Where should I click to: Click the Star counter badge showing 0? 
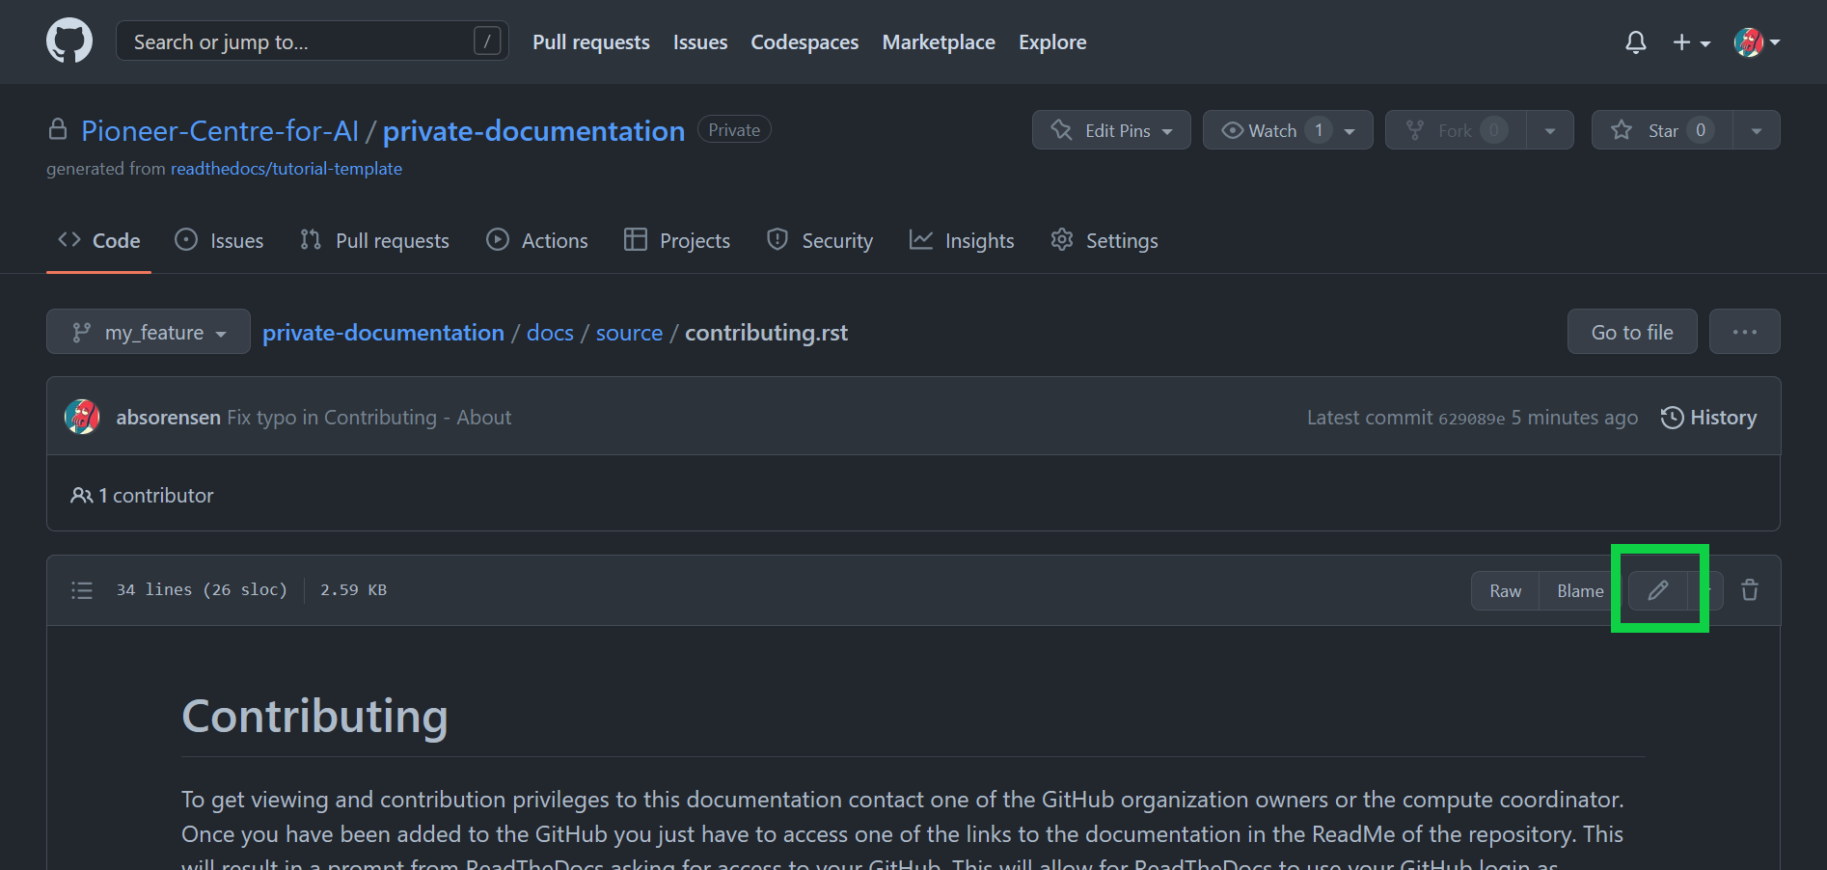pyautogui.click(x=1701, y=130)
